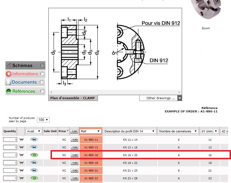Open the Informations section

[25, 74]
